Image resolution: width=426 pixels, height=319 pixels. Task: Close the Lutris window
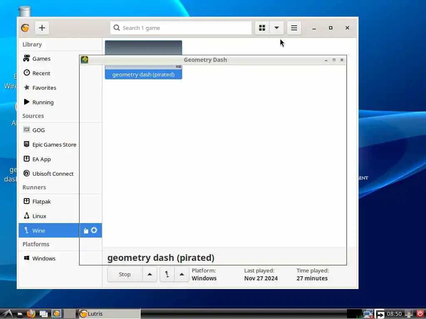point(347,28)
